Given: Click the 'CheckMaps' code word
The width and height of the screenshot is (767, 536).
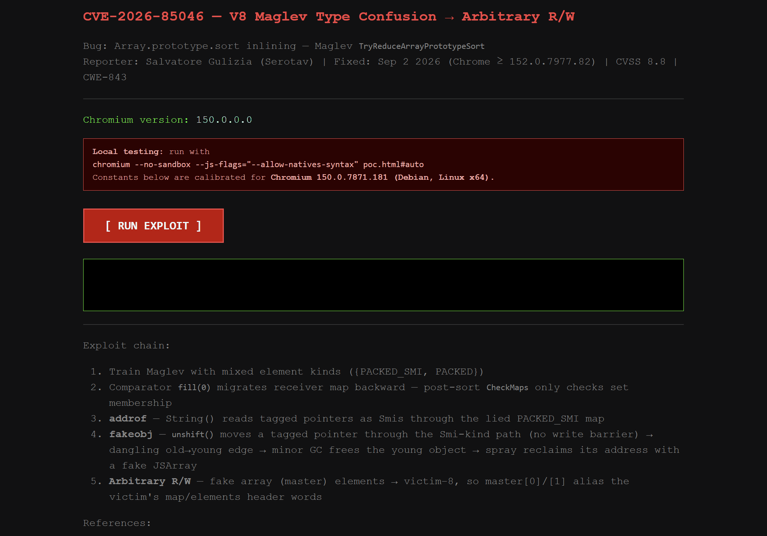Looking at the screenshot, I should pos(507,388).
